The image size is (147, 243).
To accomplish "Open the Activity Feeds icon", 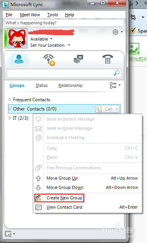I will pyautogui.click(x=49, y=60).
